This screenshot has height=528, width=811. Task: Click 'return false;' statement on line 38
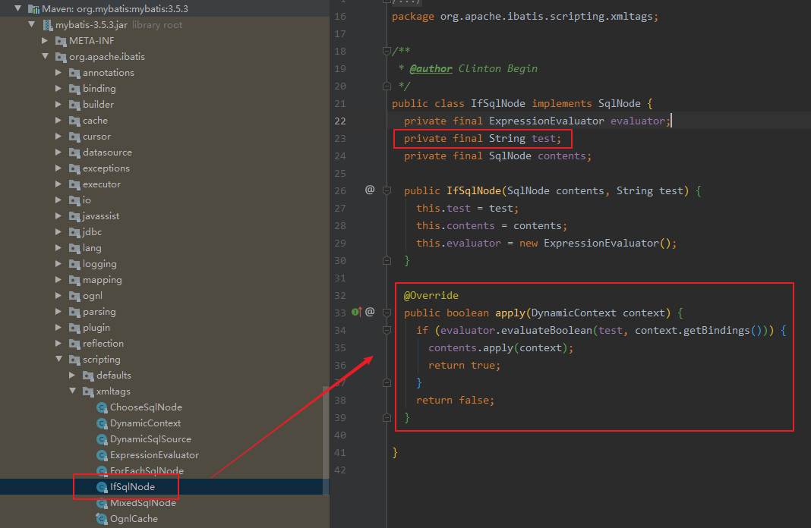click(455, 401)
